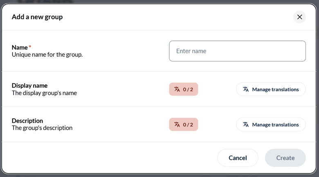Click "The group's description" helper text

tap(42, 128)
